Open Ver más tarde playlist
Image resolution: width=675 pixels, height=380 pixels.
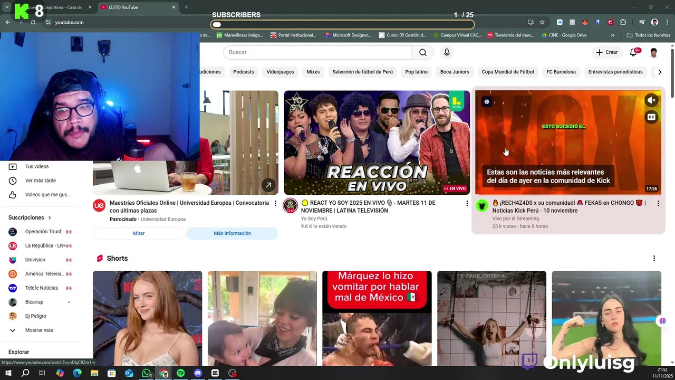click(x=40, y=180)
